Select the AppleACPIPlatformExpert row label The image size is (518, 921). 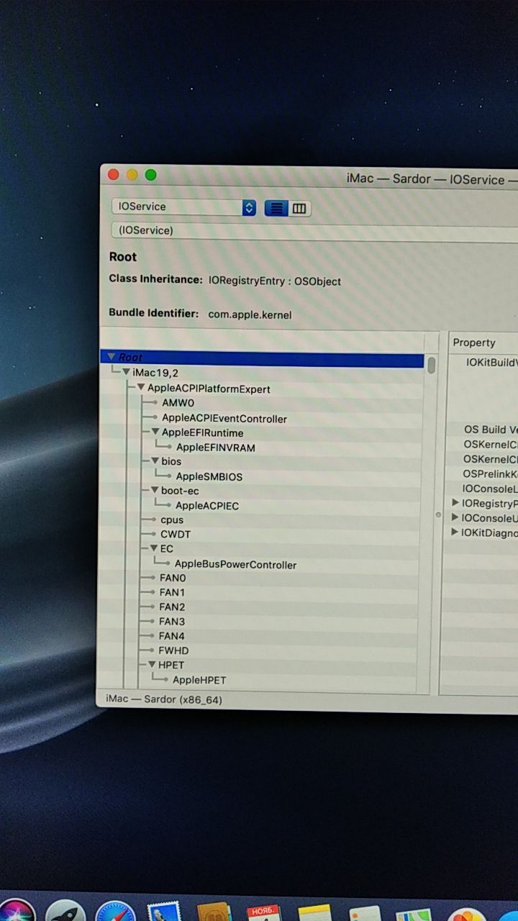(x=209, y=389)
